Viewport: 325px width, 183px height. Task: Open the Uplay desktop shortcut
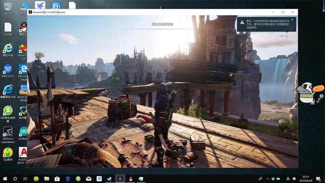point(56,5)
